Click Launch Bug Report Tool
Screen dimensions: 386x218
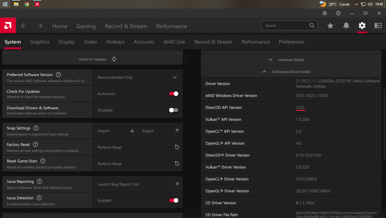(x=138, y=184)
